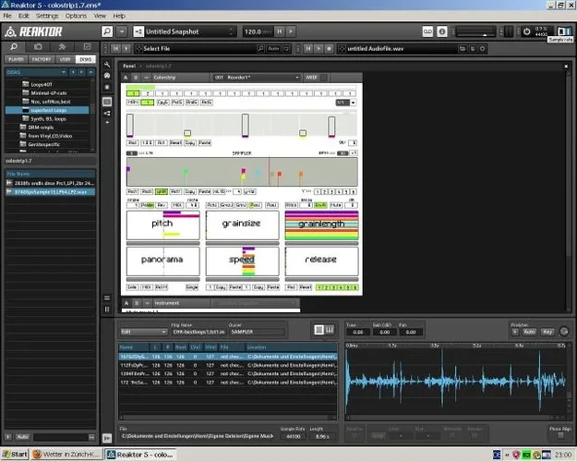Open the Minimal-LP-cuts folder

49,93
